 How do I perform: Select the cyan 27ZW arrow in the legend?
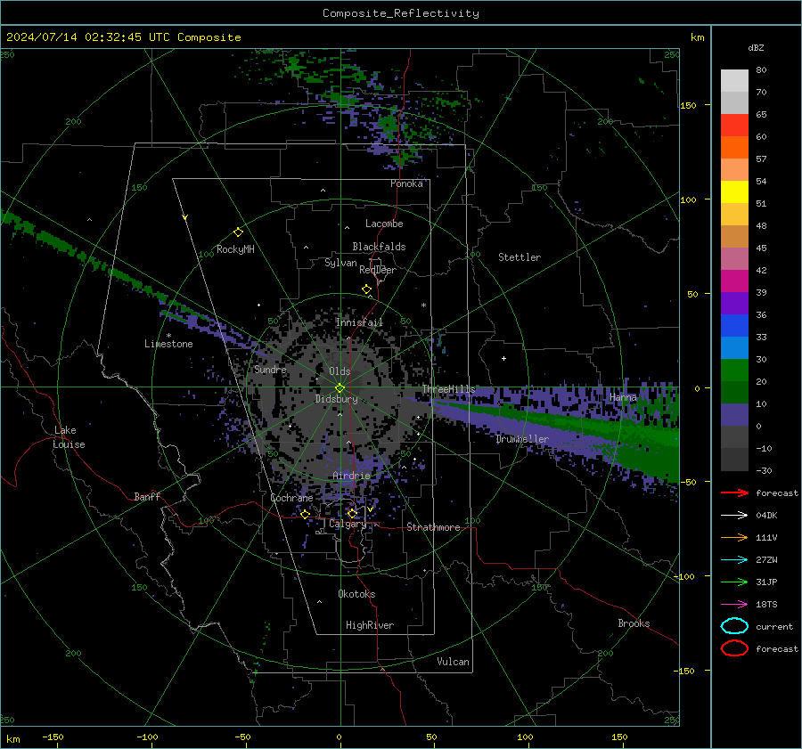coord(734,560)
